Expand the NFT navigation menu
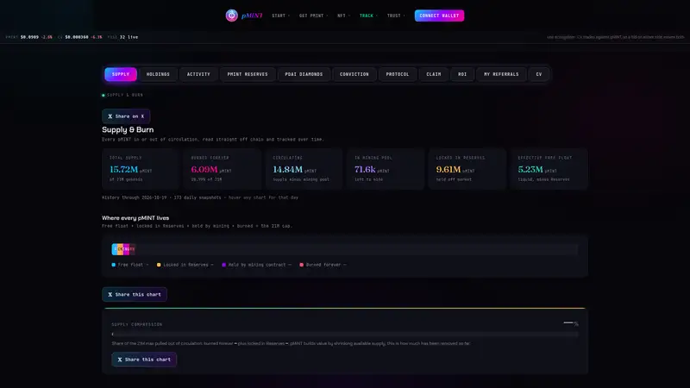 (x=343, y=16)
